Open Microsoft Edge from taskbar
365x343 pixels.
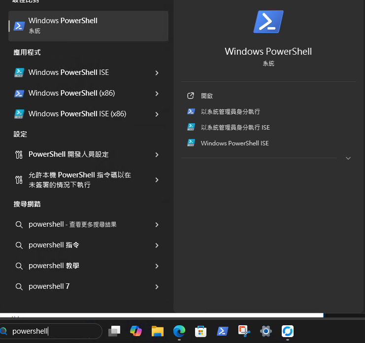(179, 331)
